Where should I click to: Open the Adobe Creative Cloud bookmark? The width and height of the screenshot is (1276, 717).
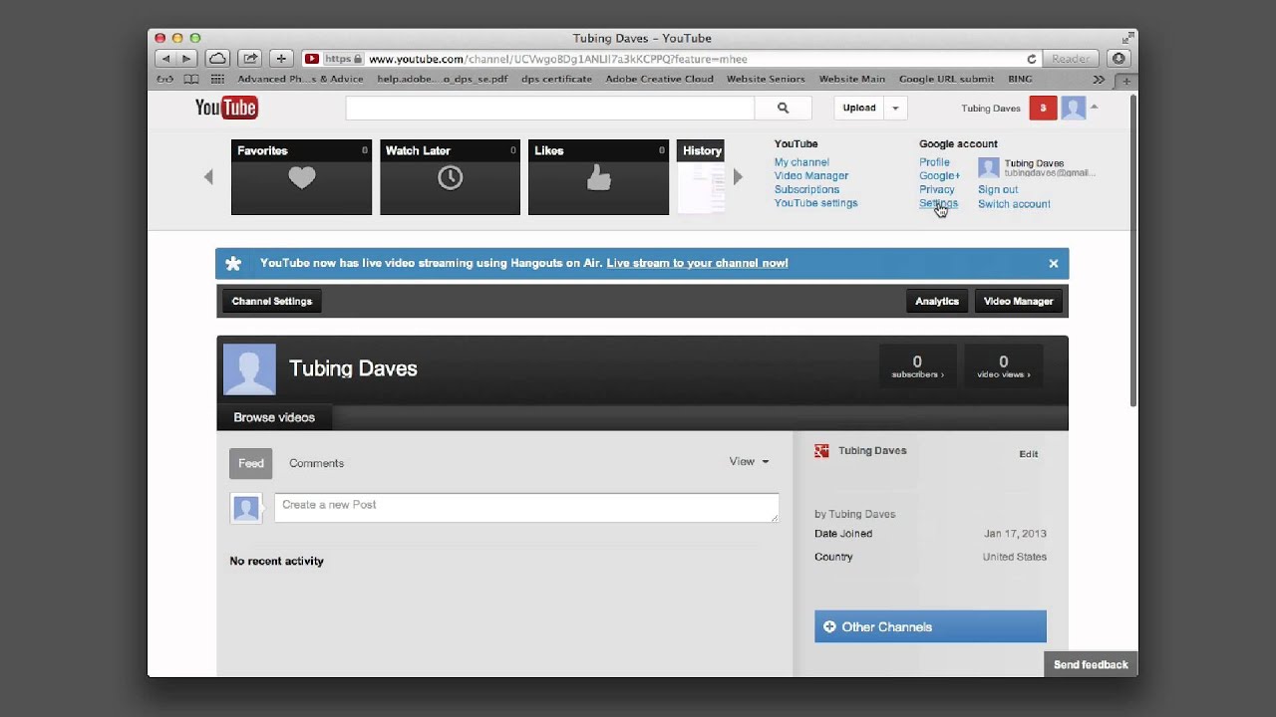[x=659, y=79]
